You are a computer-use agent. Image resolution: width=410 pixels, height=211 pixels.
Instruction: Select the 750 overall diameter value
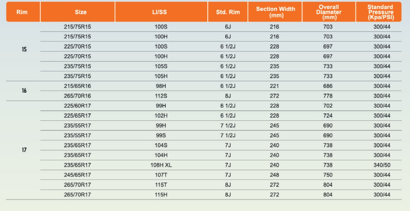328,175
